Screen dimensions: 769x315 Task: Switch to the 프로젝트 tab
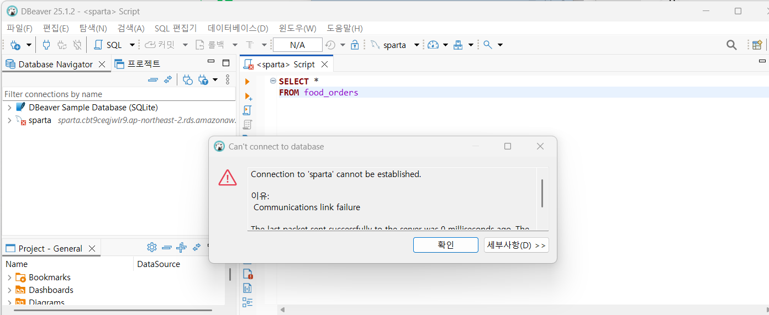click(138, 64)
